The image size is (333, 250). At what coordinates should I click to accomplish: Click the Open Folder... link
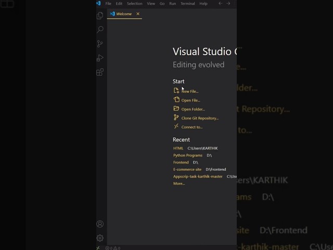tap(193, 109)
